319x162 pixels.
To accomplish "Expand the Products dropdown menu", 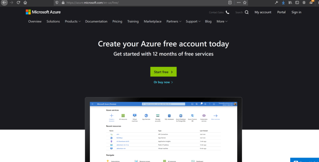I will tap(73, 21).
